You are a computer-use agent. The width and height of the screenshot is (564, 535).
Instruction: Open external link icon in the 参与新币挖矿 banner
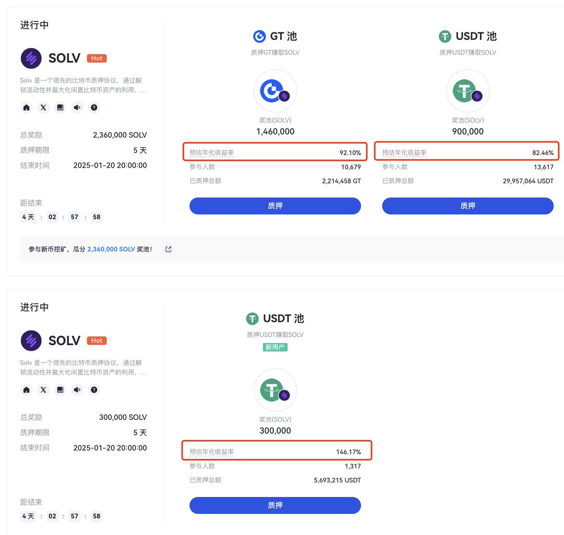[x=168, y=249]
